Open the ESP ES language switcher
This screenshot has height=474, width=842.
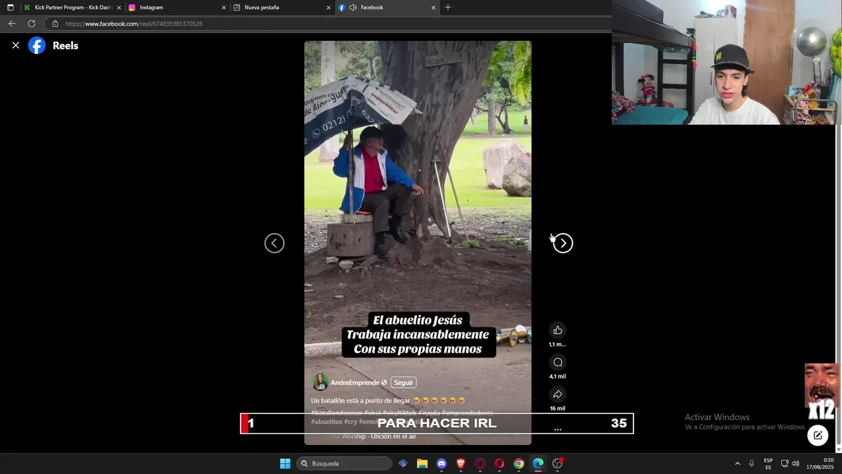point(768,463)
